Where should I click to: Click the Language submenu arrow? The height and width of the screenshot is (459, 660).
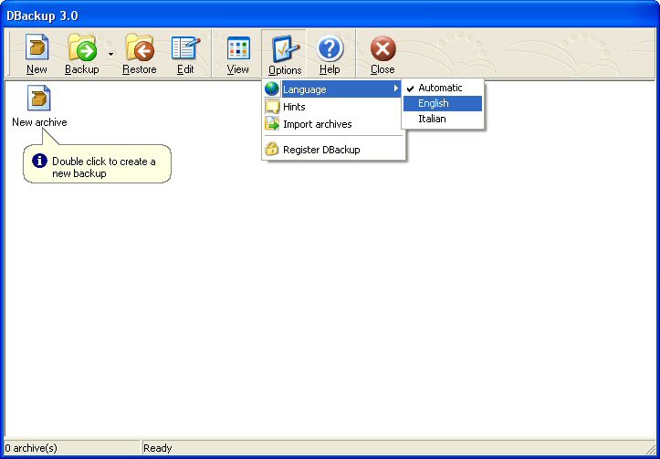tap(395, 89)
